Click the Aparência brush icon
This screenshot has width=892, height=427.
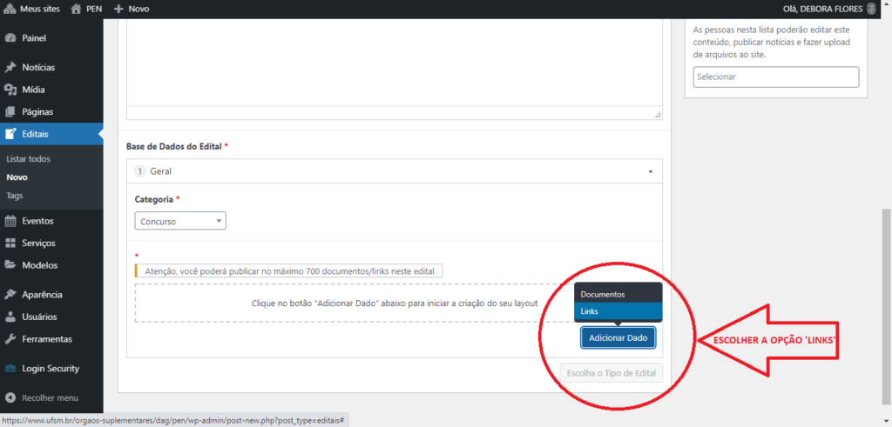coord(10,295)
